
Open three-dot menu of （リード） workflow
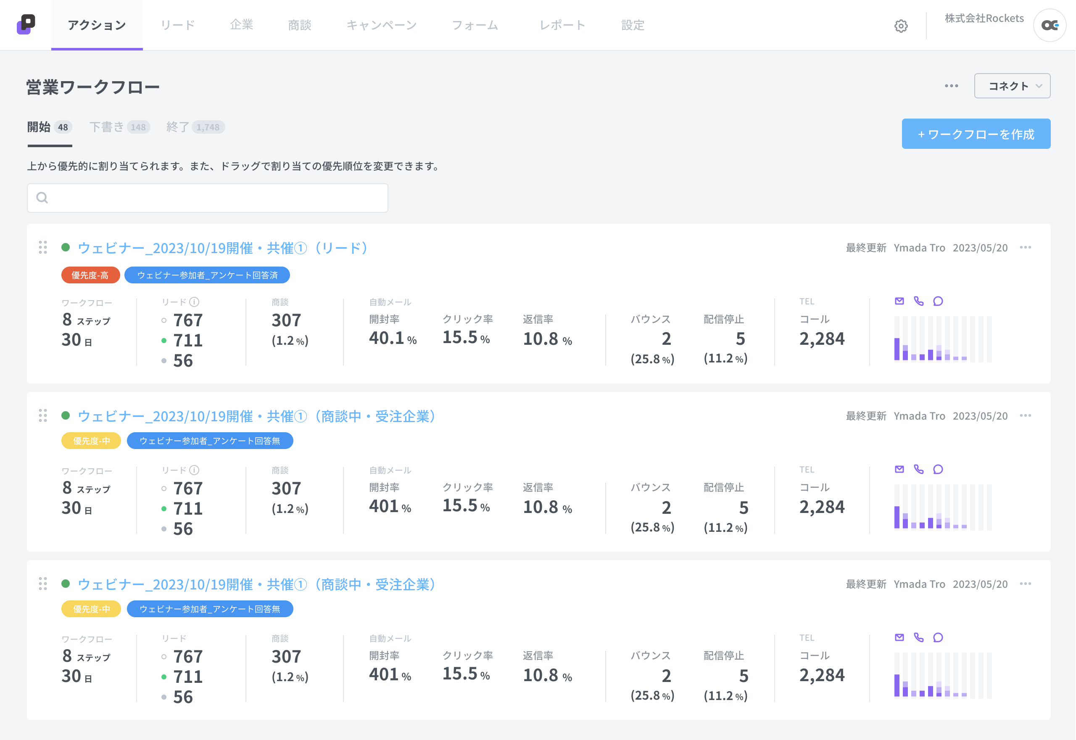[1026, 248]
